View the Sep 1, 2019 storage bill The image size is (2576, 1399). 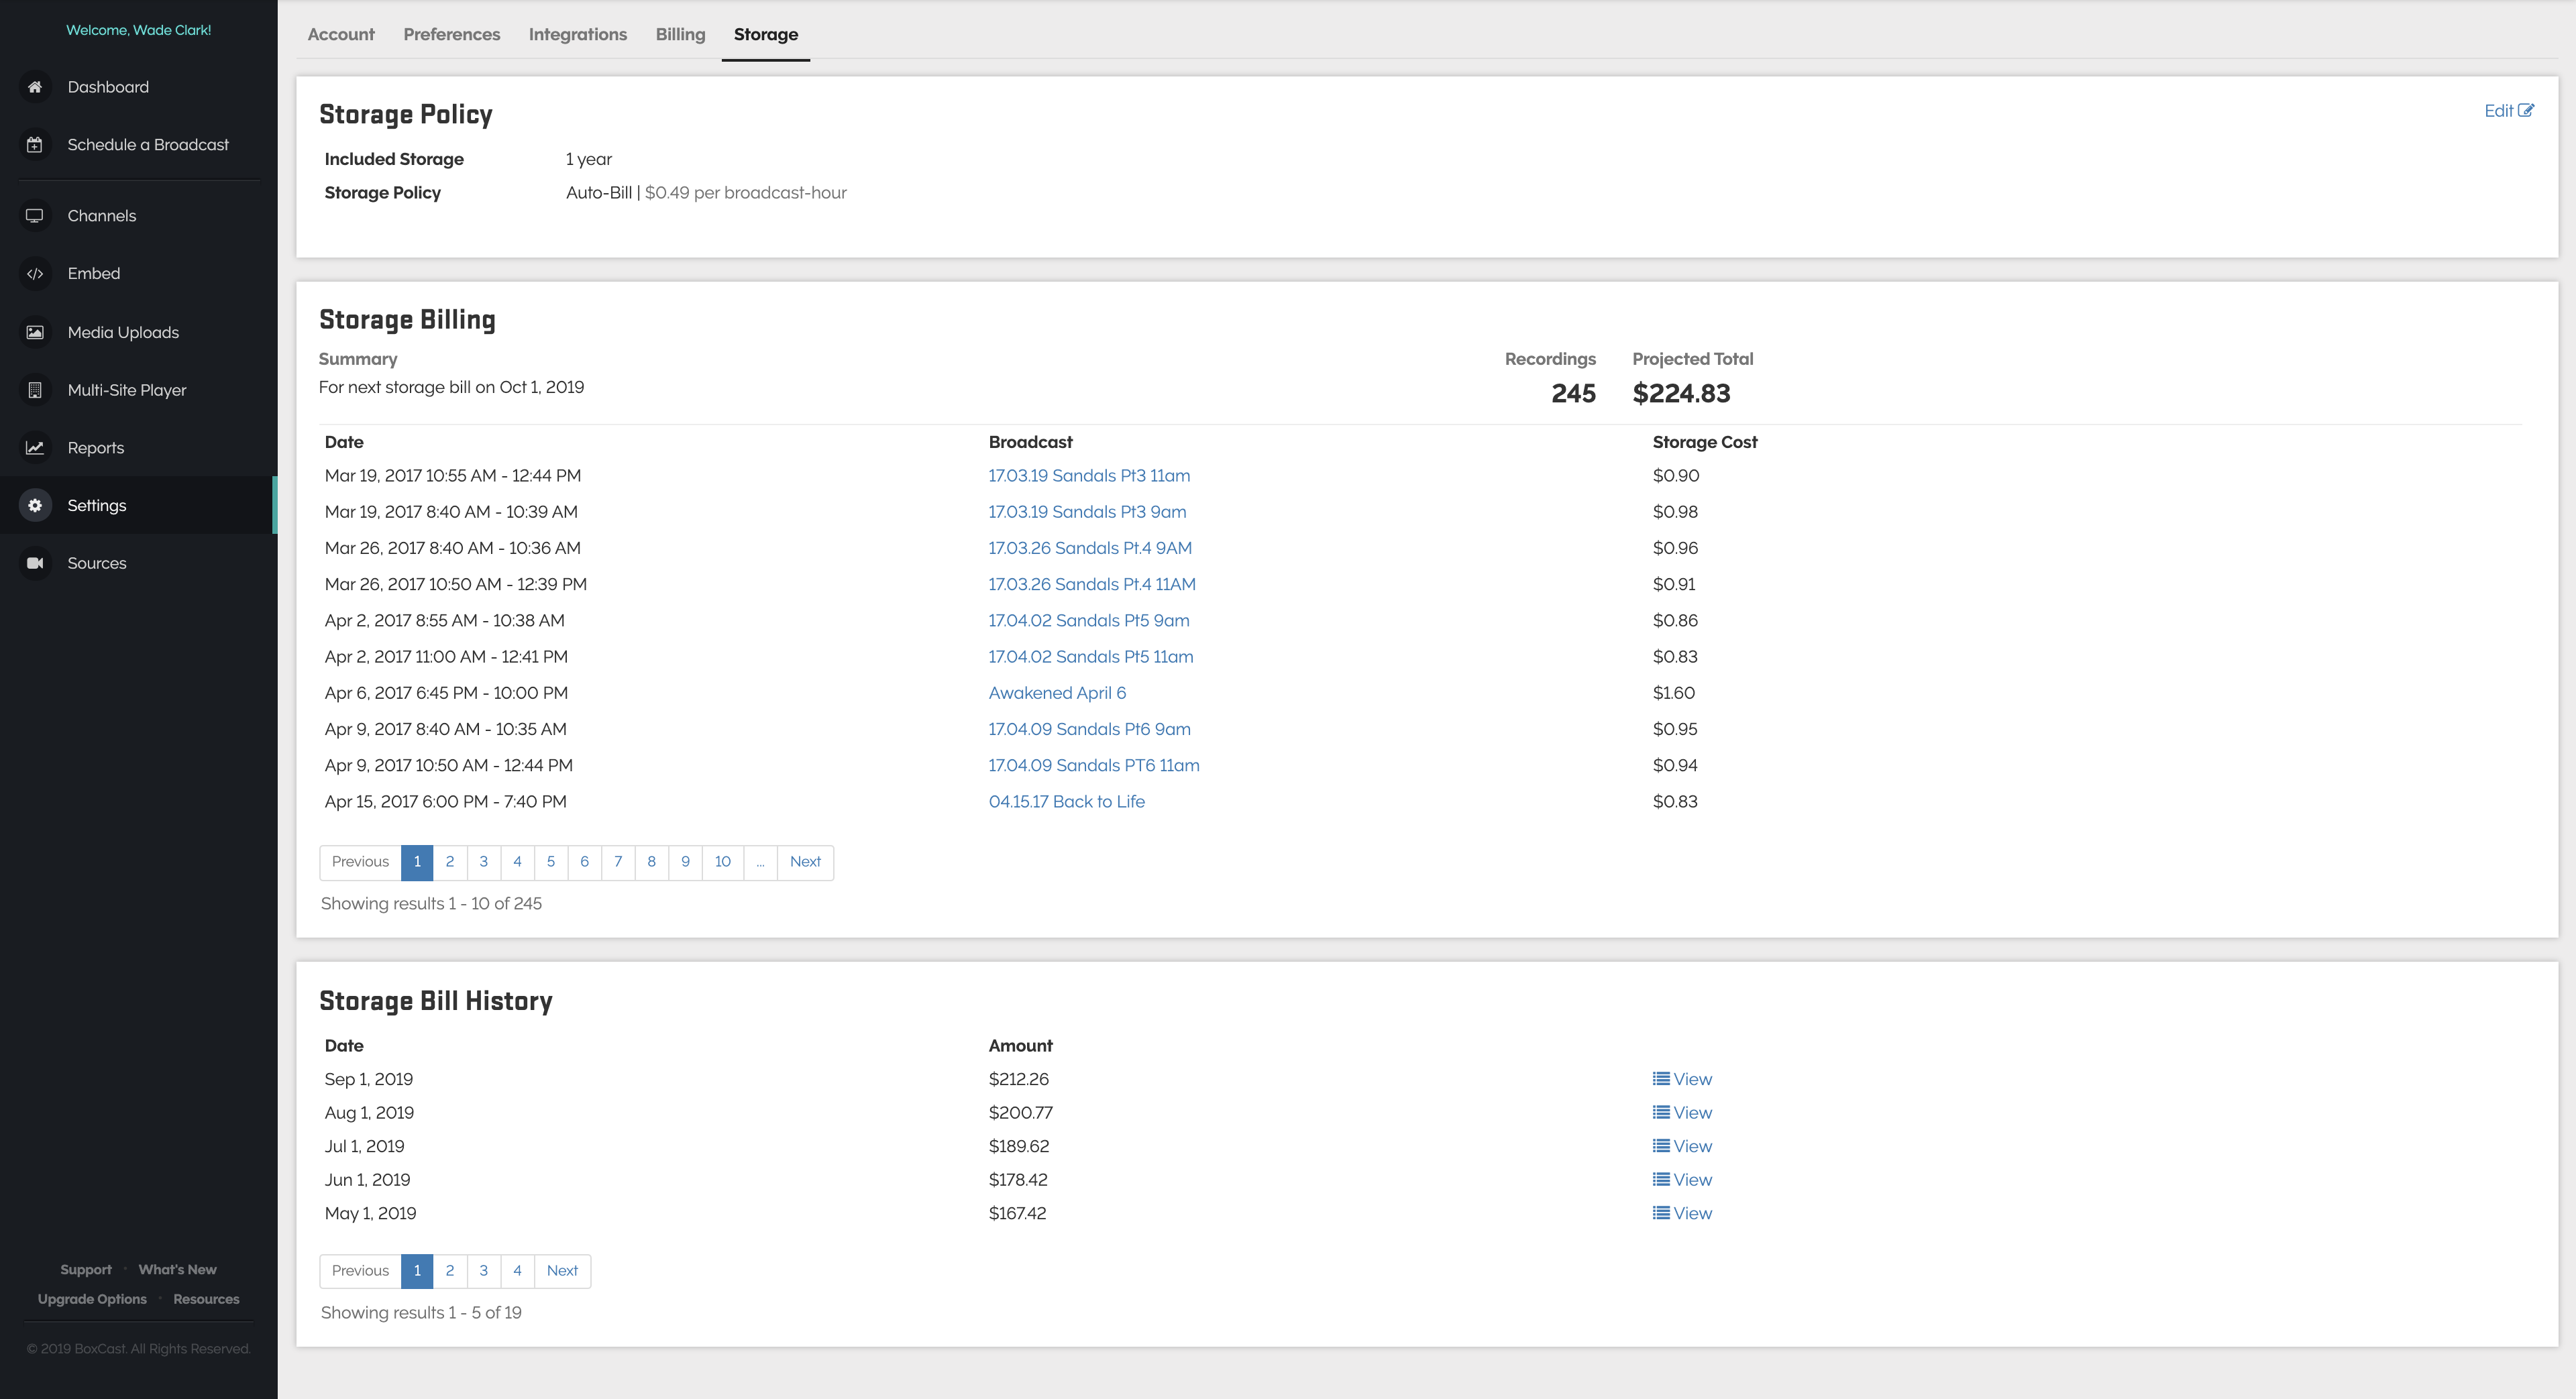pyautogui.click(x=1682, y=1079)
